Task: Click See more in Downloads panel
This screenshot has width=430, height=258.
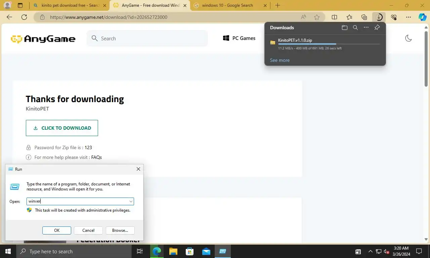Action: click(x=279, y=60)
